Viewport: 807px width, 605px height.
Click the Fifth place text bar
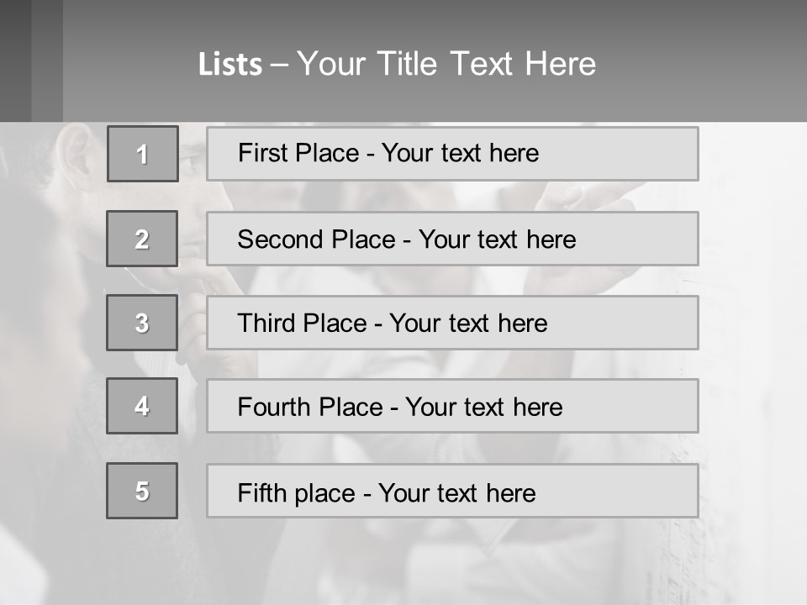452,491
